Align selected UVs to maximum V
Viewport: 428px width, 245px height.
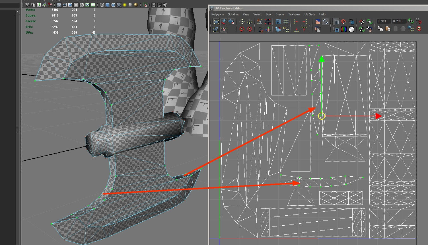pyautogui.click(x=304, y=29)
